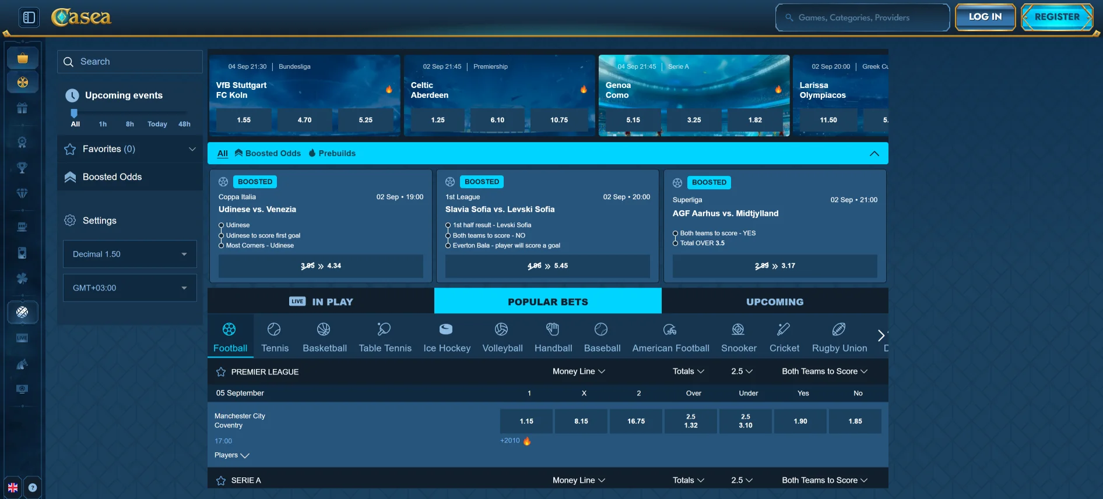Switch to the IN PLAY tab
This screenshot has width=1103, height=499.
coord(321,302)
